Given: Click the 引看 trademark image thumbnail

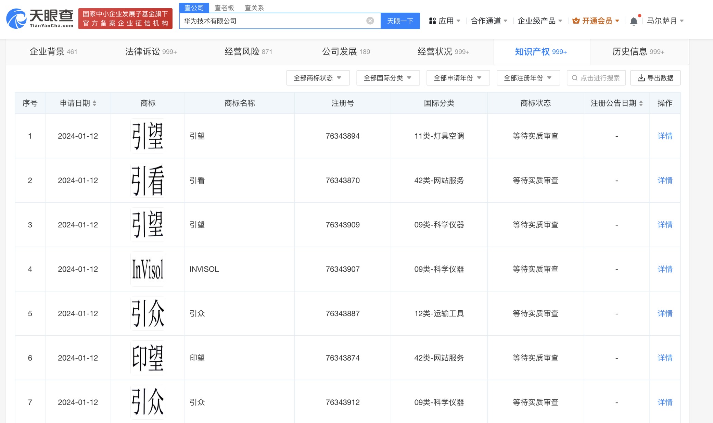Looking at the screenshot, I should coord(148,181).
